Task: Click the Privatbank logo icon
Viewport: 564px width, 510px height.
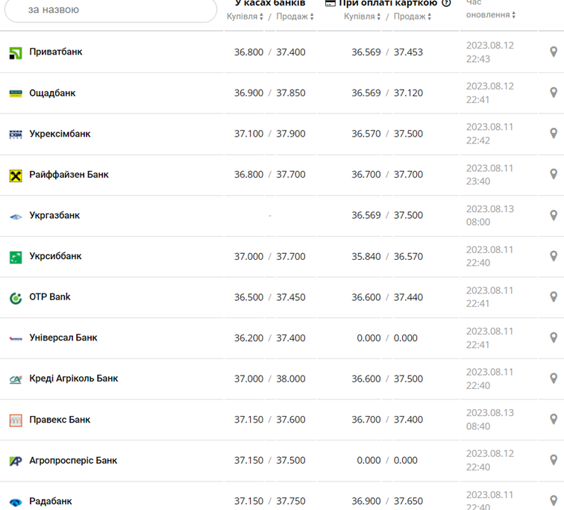Action: tap(16, 52)
